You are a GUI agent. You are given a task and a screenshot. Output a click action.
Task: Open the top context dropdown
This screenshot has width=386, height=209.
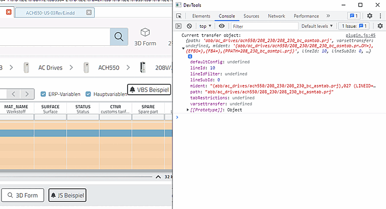[205, 26]
